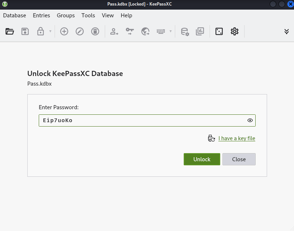
Task: Click the Lock Database padlock icon
Action: click(x=41, y=31)
